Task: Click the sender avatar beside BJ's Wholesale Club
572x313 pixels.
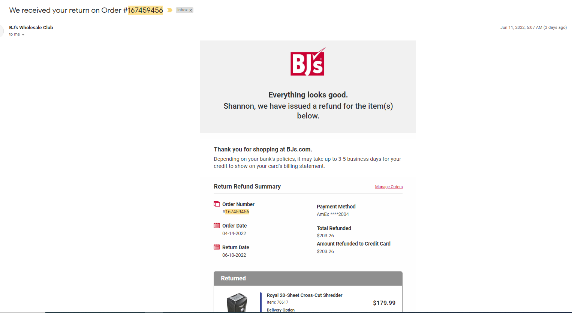Action: pyautogui.click(x=1, y=31)
